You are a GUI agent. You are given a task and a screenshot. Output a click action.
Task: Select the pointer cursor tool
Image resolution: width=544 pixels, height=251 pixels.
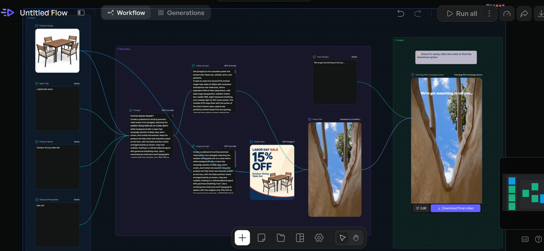coord(343,238)
